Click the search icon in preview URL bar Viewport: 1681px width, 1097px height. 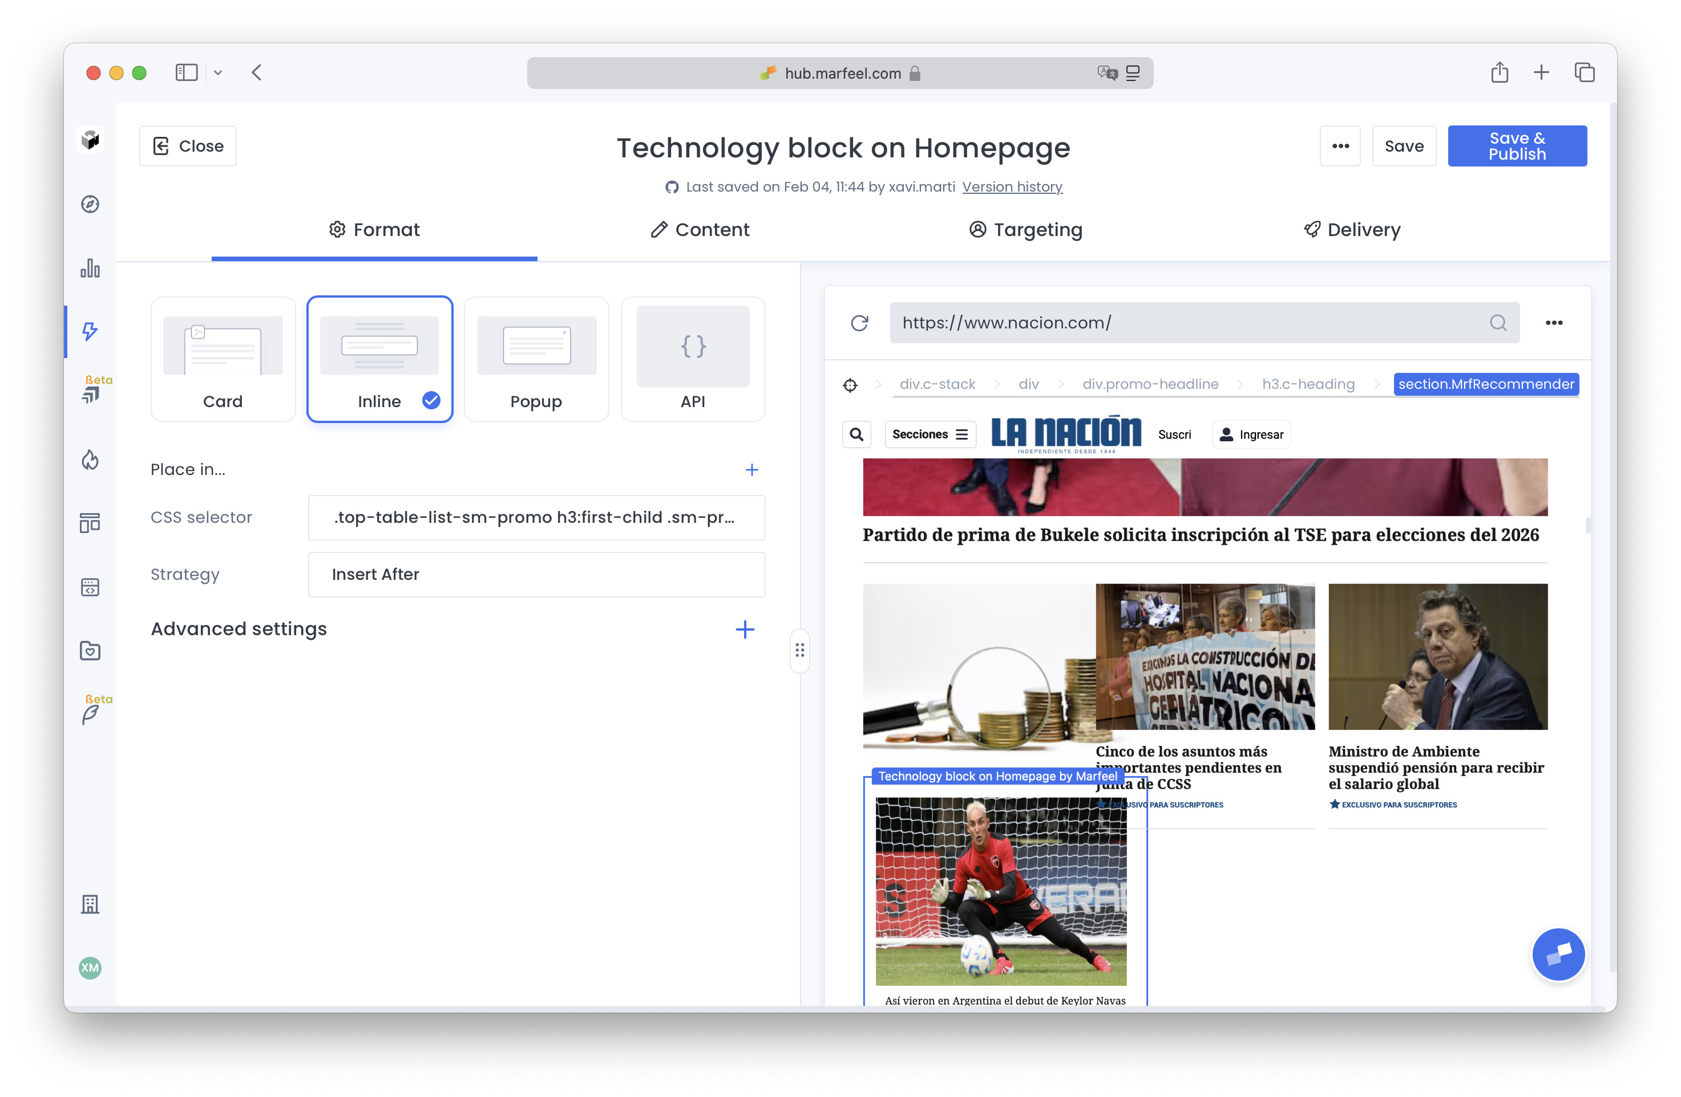tap(1497, 323)
